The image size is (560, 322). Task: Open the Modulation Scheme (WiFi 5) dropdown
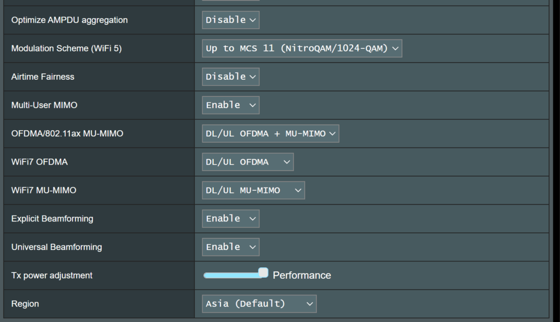[302, 49]
